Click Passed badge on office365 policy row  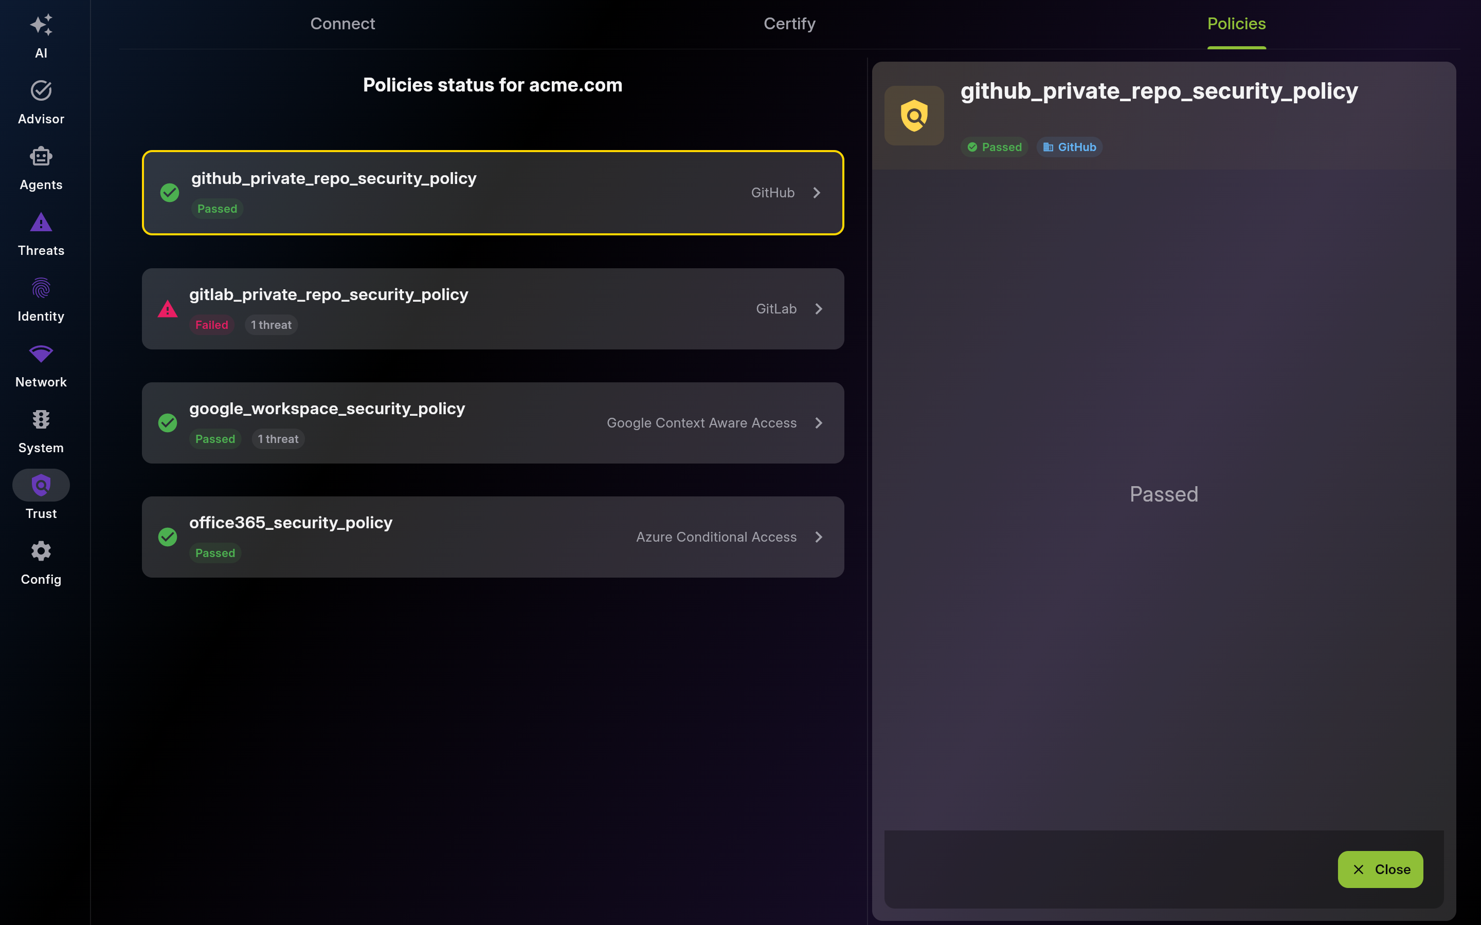point(215,553)
